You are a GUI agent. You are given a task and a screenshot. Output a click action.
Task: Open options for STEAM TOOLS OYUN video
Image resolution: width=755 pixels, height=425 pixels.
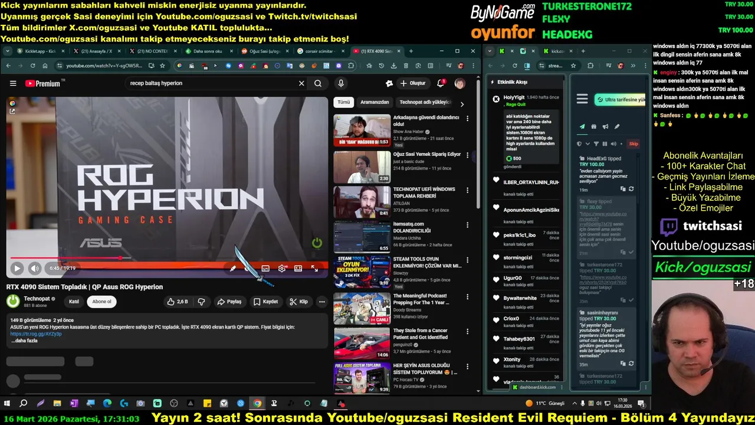[x=468, y=259]
